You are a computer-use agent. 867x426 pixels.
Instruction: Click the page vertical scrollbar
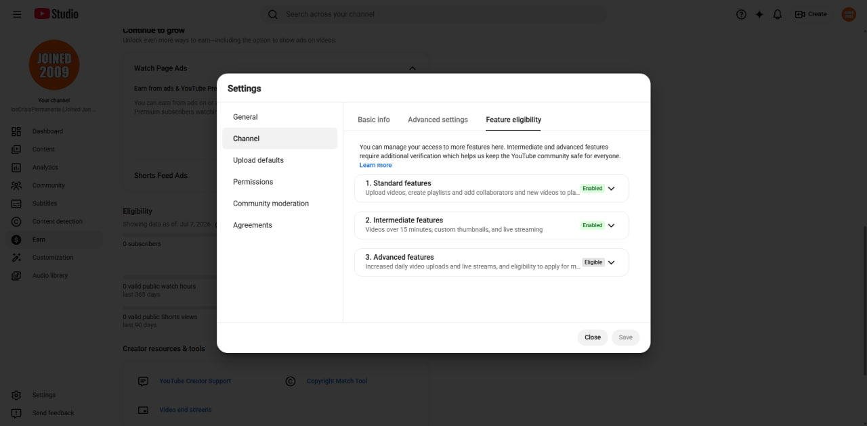(x=864, y=301)
